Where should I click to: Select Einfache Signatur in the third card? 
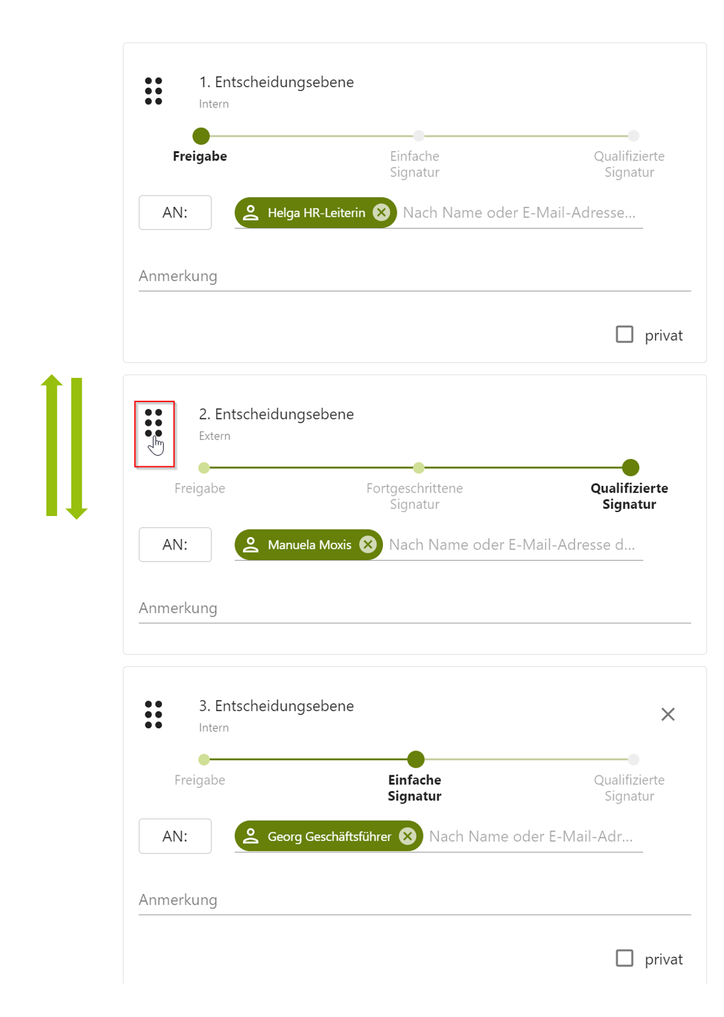415,760
